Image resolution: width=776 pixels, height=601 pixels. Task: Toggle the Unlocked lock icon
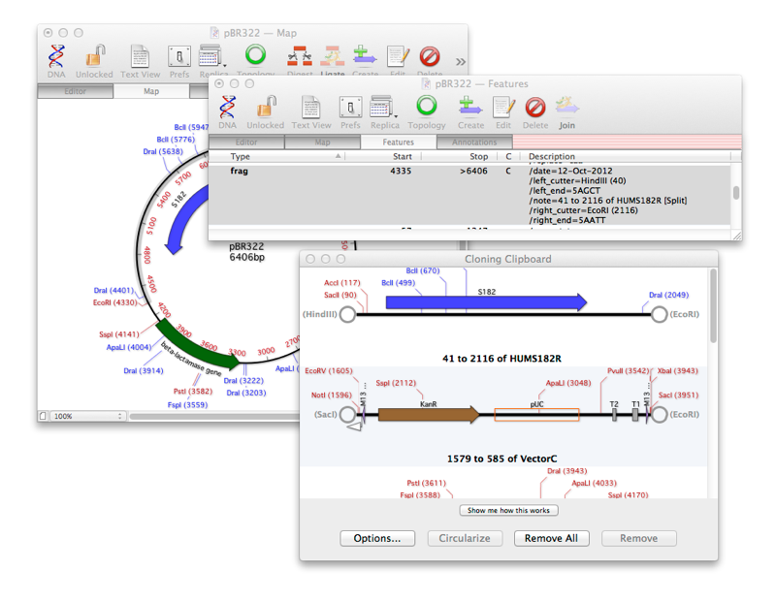coord(265,110)
